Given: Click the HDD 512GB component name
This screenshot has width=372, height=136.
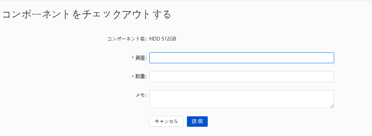Looking at the screenshot, I should (162, 39).
